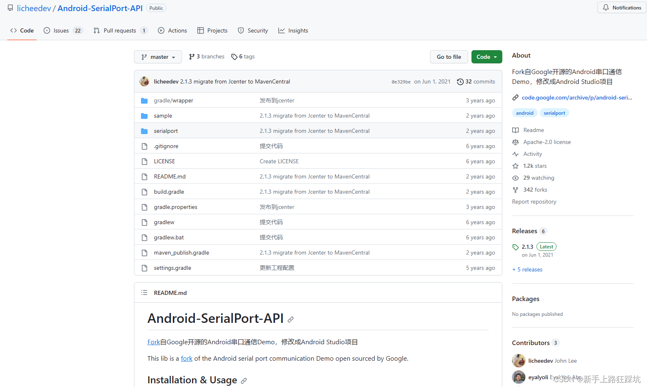
Task: Click Report repository
Action: (x=534, y=202)
